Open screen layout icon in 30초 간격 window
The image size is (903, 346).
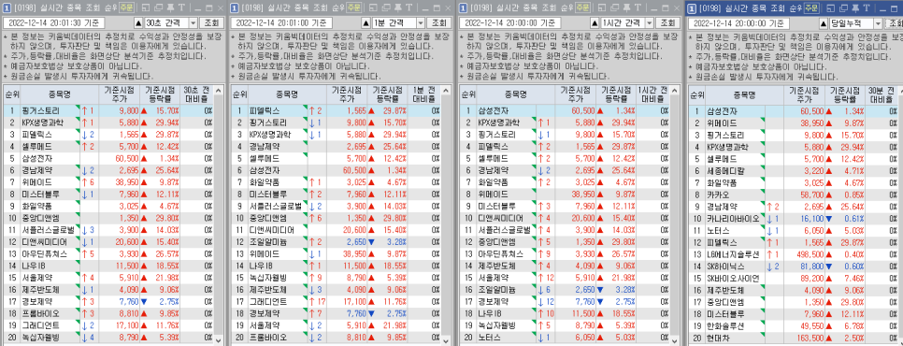(145, 7)
